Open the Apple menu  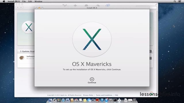tap(4, 1)
